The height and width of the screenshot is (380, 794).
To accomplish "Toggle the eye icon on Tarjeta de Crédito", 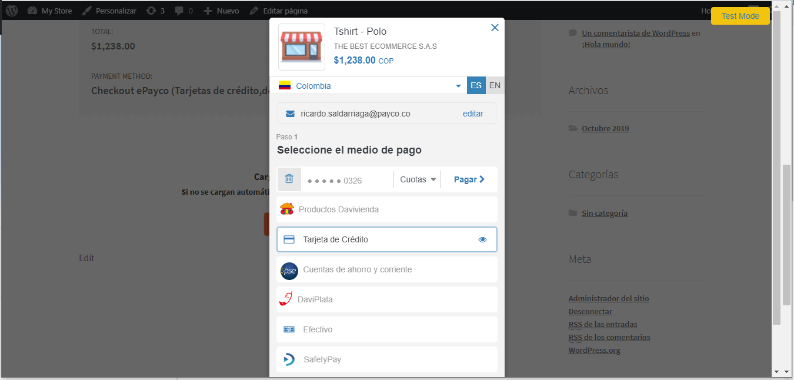I will click(483, 239).
